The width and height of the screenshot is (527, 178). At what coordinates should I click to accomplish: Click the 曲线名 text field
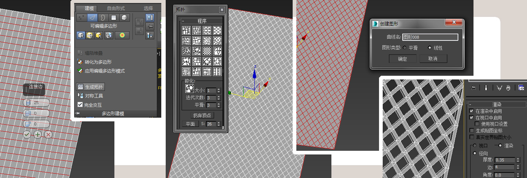coord(430,37)
